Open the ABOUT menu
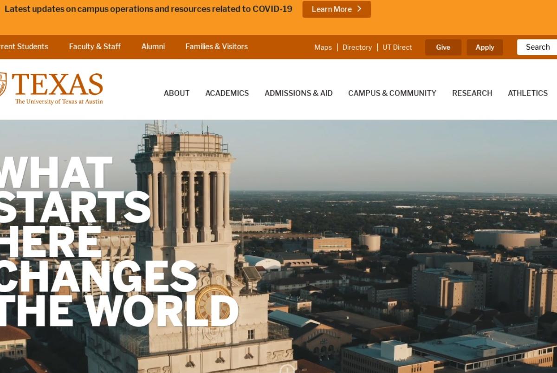 pyautogui.click(x=176, y=93)
